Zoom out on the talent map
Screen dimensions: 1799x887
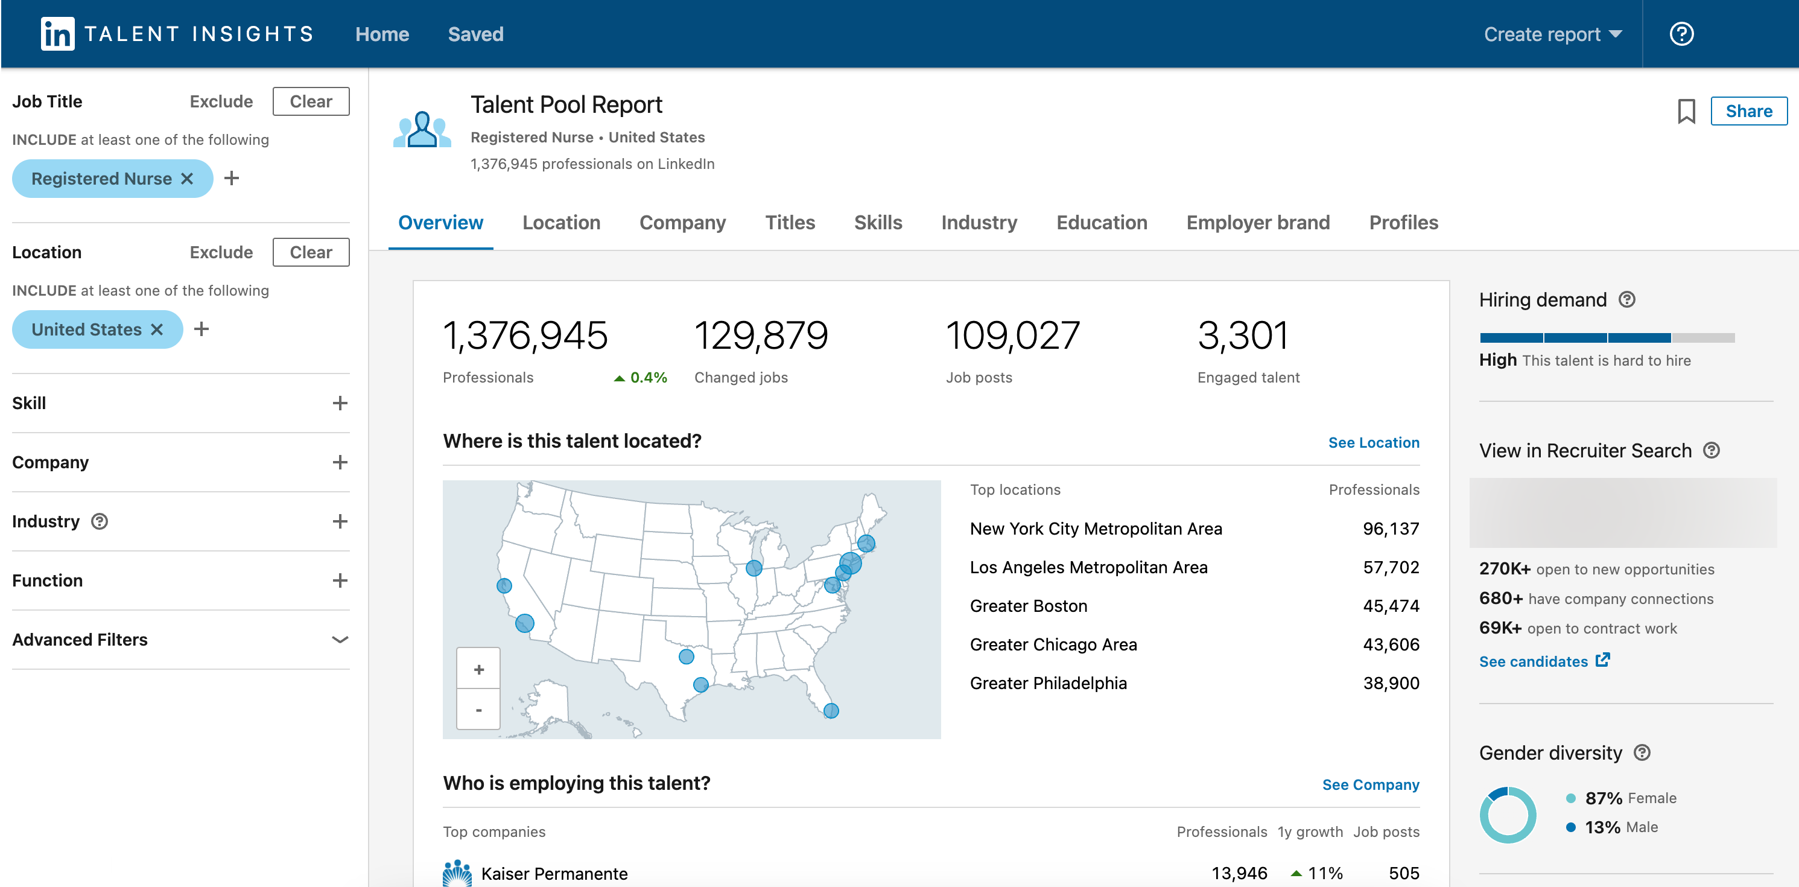(478, 710)
